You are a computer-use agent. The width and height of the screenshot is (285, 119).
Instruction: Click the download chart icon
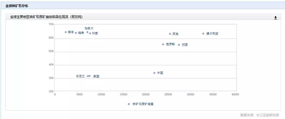click(x=275, y=18)
